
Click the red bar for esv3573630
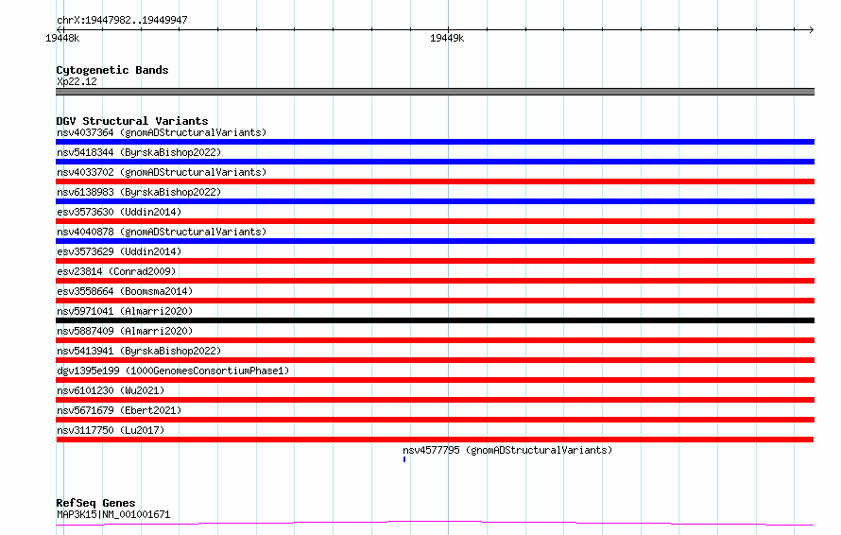point(435,221)
